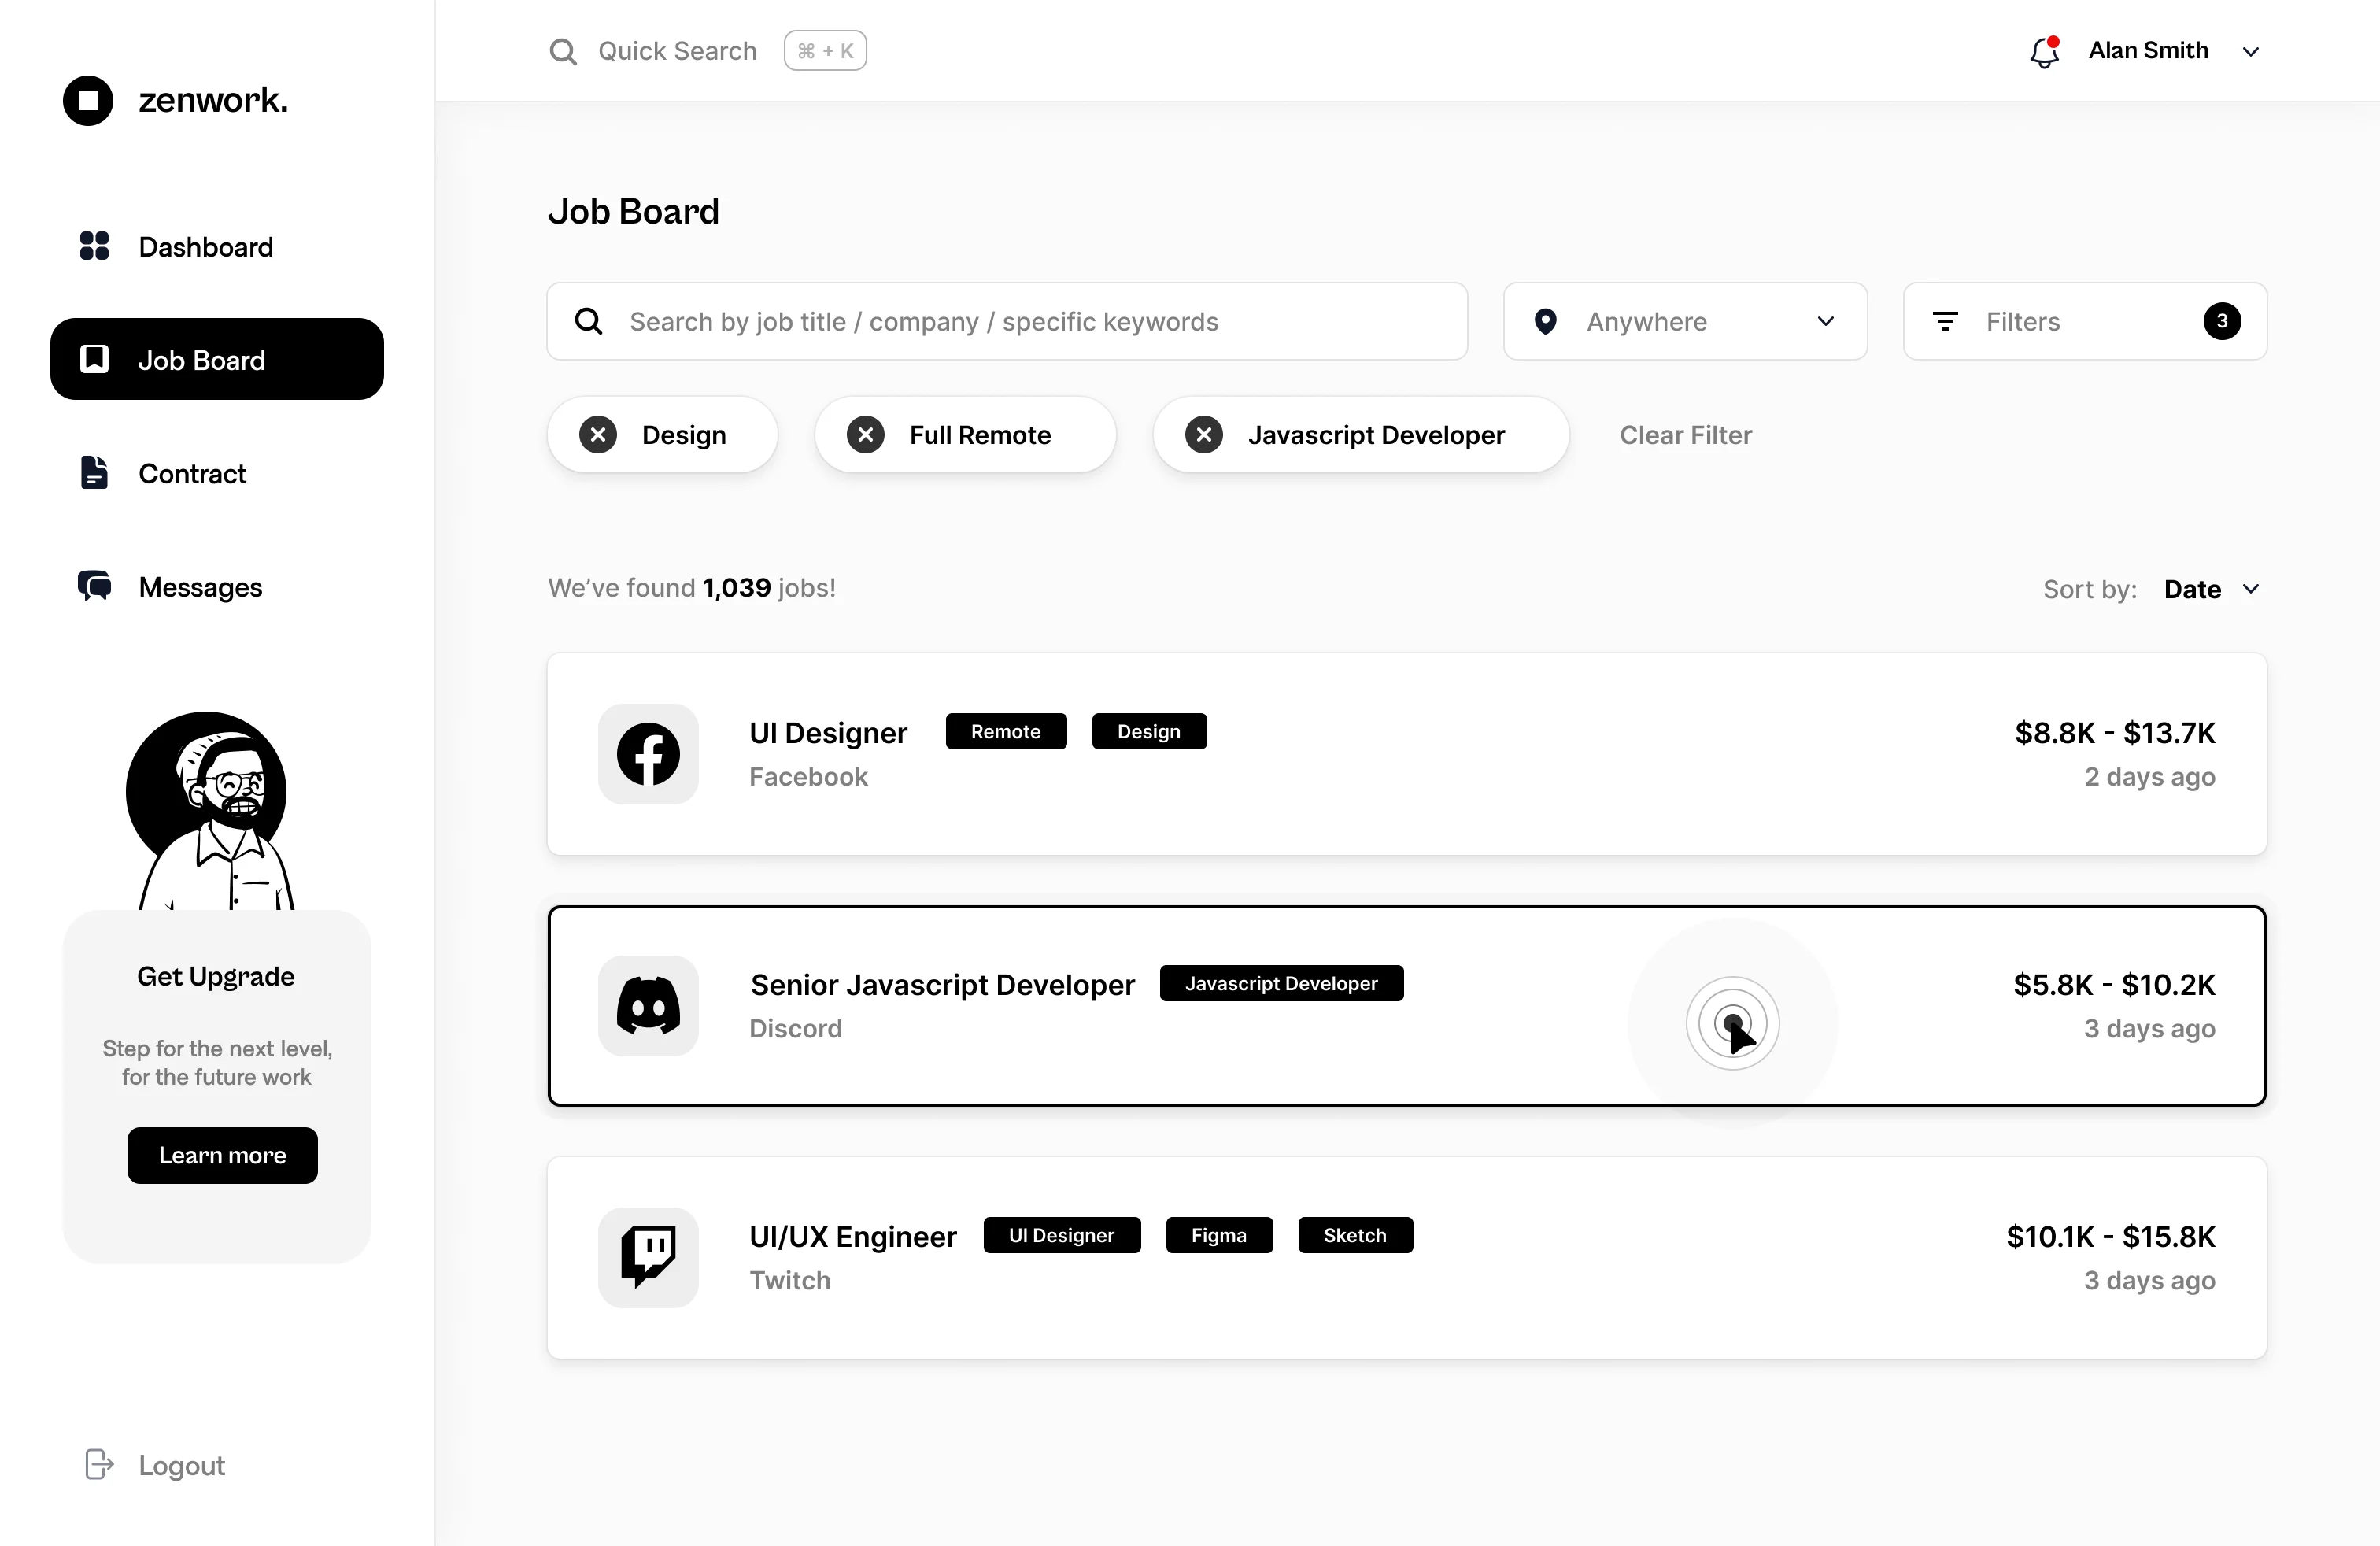Click the Twitch company logo
The image size is (2380, 1546).
(648, 1257)
